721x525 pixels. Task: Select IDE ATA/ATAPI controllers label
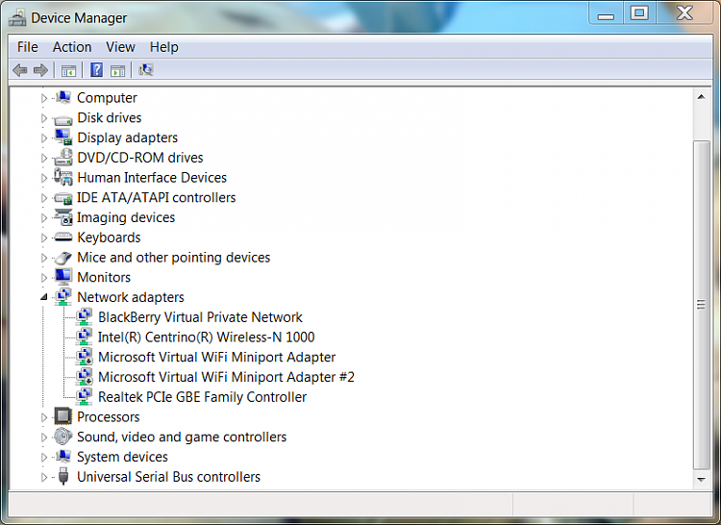(x=156, y=198)
